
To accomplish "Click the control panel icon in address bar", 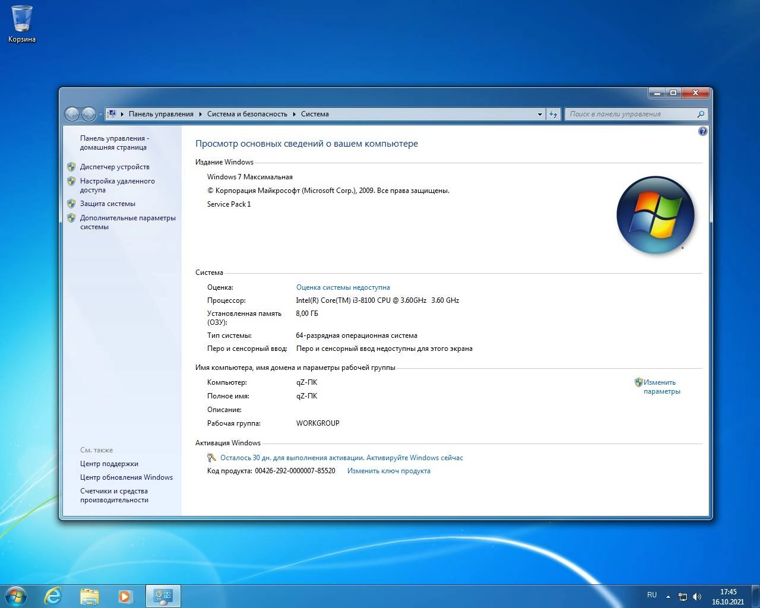I will pyautogui.click(x=112, y=114).
